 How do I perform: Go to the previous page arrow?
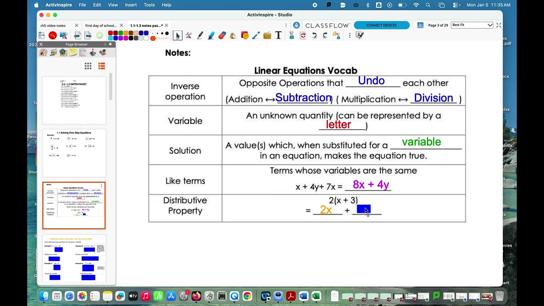pyautogui.click(x=77, y=35)
